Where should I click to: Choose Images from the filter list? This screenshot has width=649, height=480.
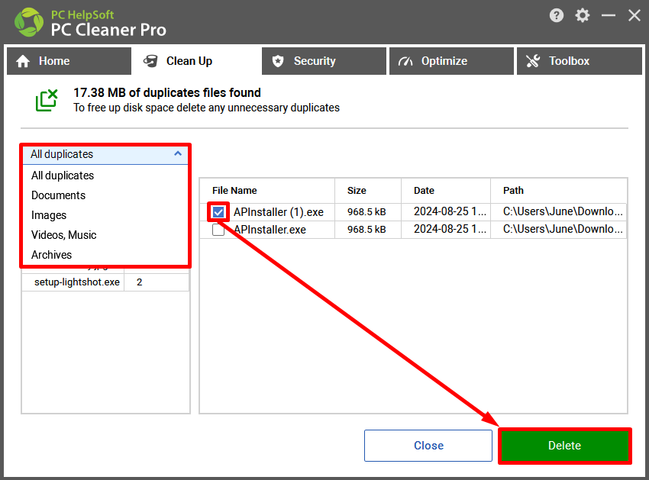[x=105, y=215]
